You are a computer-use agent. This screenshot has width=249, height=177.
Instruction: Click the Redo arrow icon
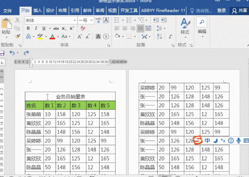pos(26,53)
